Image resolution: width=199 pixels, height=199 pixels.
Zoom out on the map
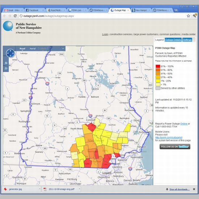coord(6,68)
